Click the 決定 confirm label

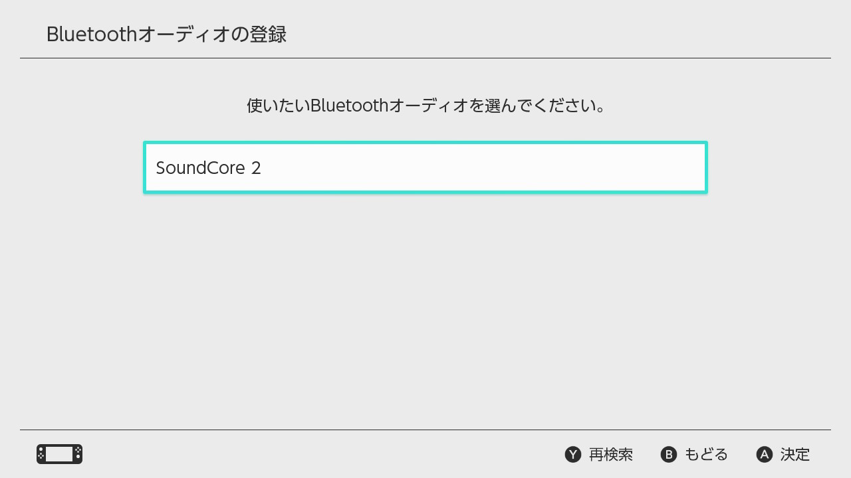pos(794,455)
